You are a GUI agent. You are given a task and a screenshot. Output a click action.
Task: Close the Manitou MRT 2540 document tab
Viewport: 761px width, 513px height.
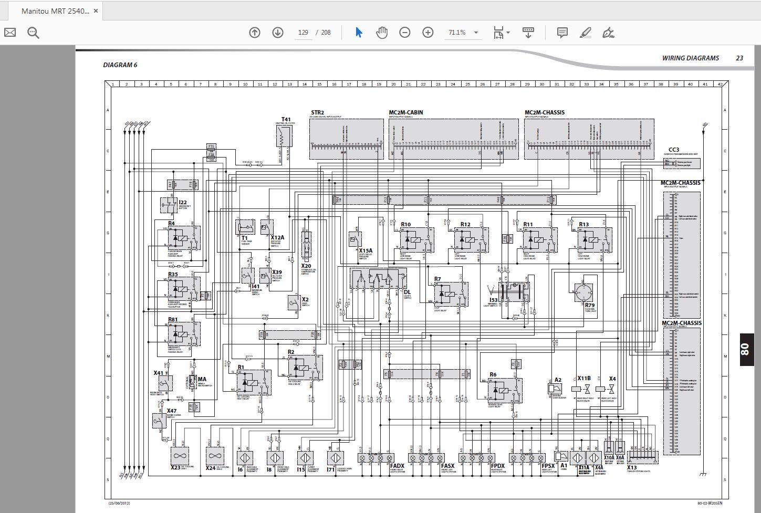(x=96, y=11)
